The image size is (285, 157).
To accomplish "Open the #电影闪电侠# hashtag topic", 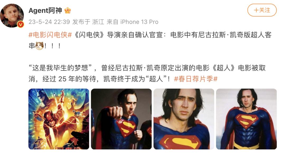I will 50,35.
